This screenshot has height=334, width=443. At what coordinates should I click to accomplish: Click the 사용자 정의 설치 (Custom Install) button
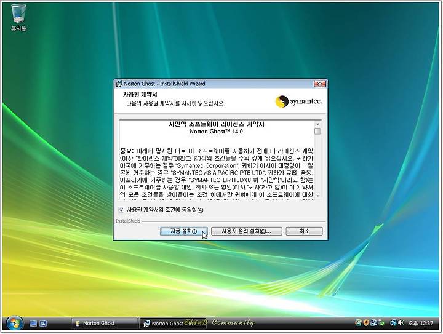point(246,231)
